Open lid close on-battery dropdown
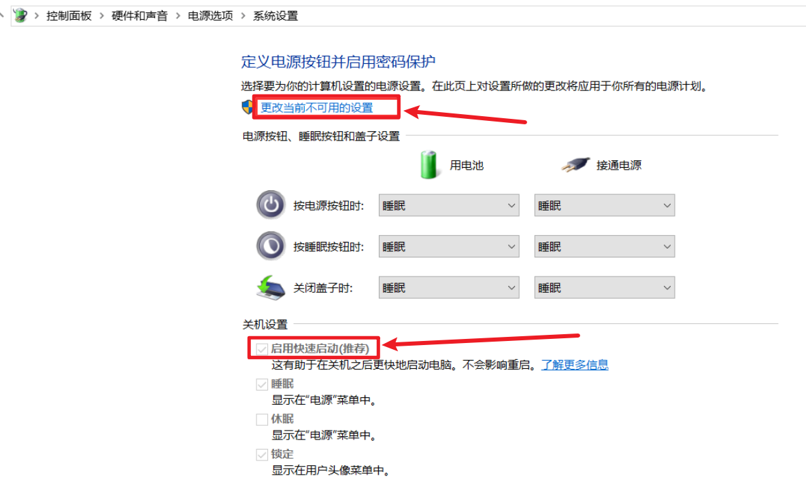 click(x=448, y=288)
